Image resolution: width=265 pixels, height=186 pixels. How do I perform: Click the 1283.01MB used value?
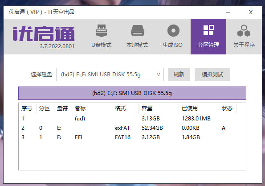coord(196,119)
